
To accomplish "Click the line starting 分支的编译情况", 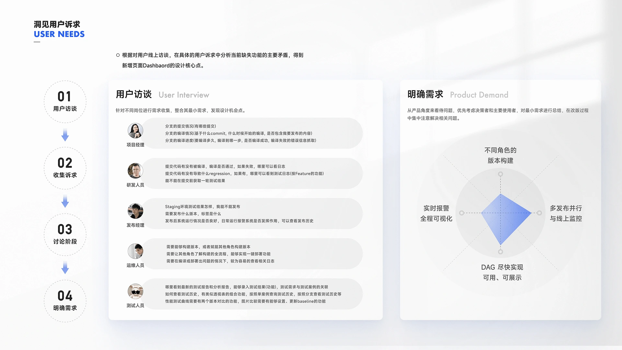I will (x=239, y=134).
